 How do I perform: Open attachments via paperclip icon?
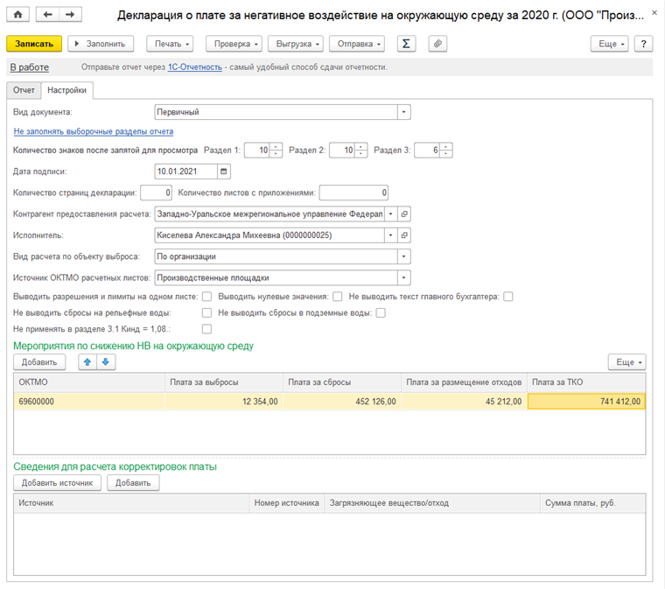(x=437, y=44)
